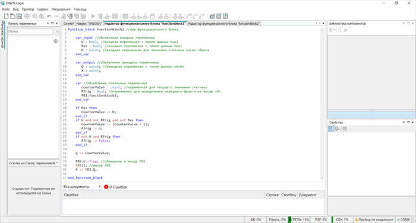416x223 pixels.
Task: Click the print icon in the toolbar
Action: click(x=27, y=17)
